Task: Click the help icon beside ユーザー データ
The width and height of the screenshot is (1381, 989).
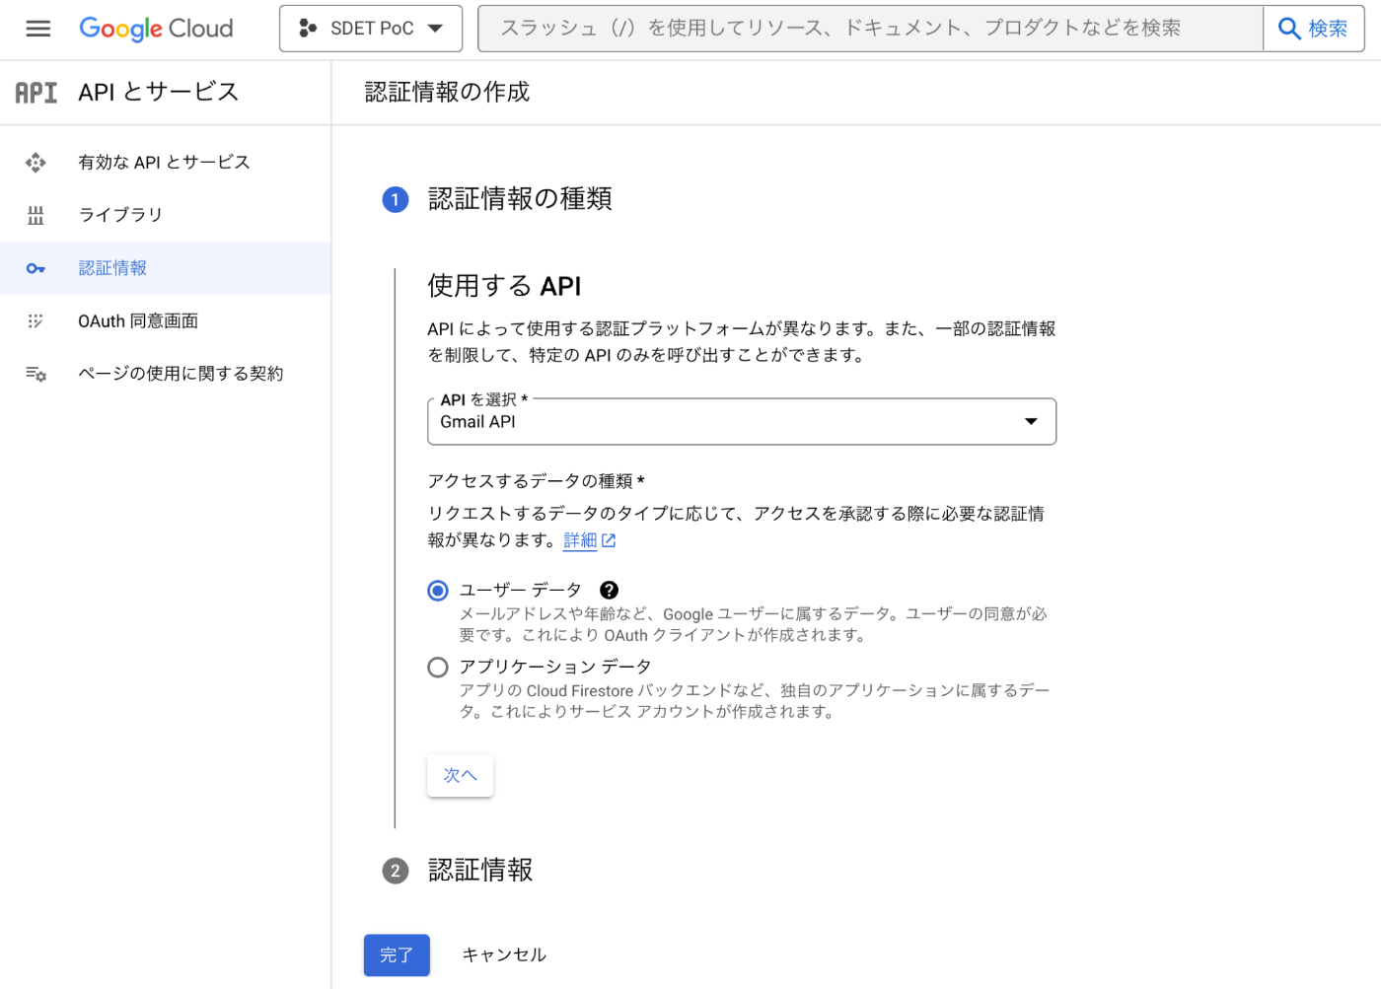Action: coord(609,590)
